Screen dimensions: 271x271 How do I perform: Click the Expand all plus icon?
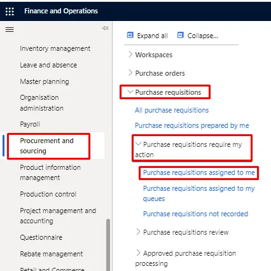[130, 35]
